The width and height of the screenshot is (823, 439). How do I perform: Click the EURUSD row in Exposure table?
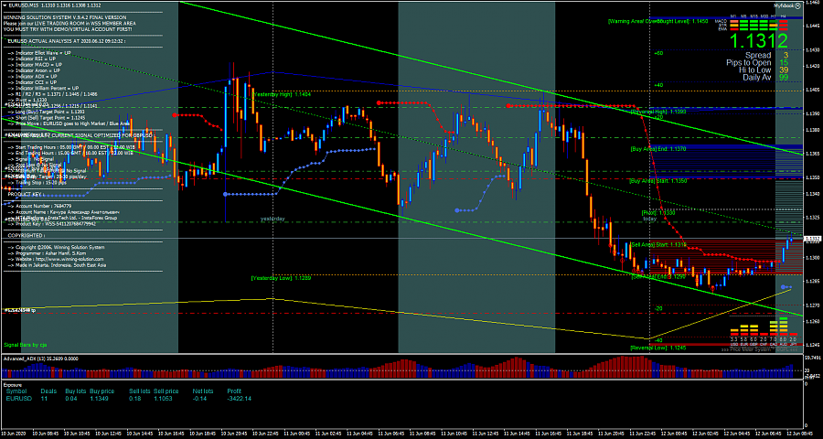click(19, 399)
